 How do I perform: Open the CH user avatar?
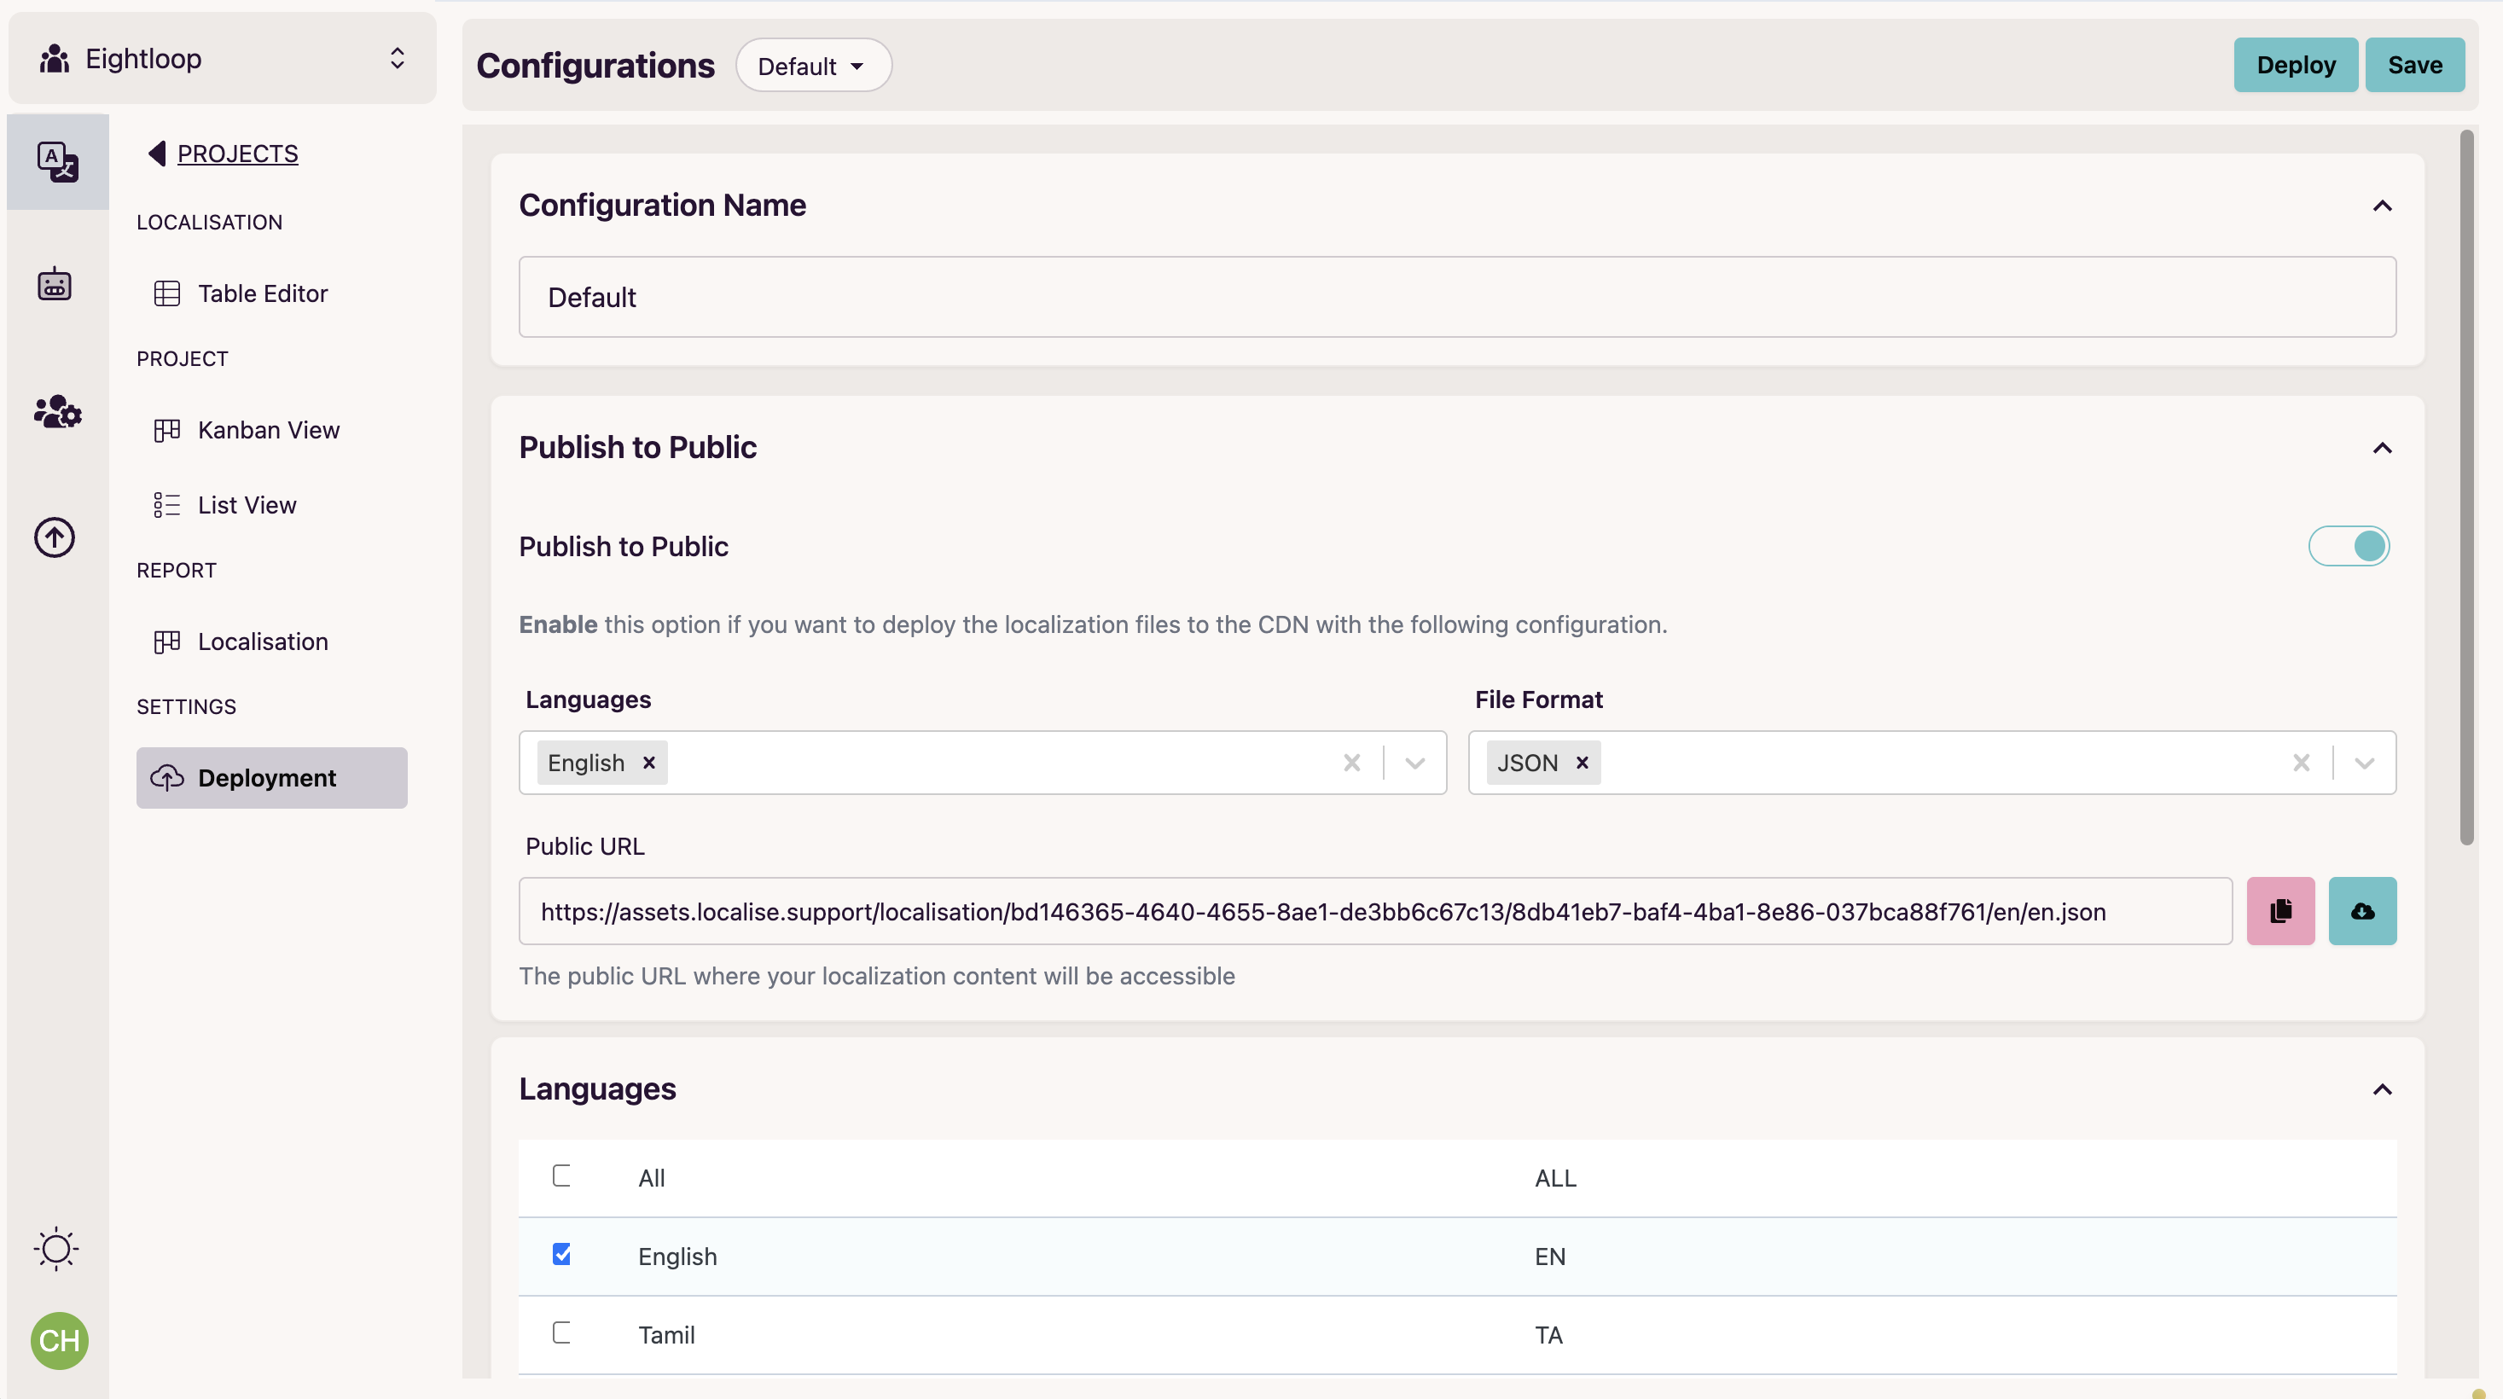tap(58, 1341)
